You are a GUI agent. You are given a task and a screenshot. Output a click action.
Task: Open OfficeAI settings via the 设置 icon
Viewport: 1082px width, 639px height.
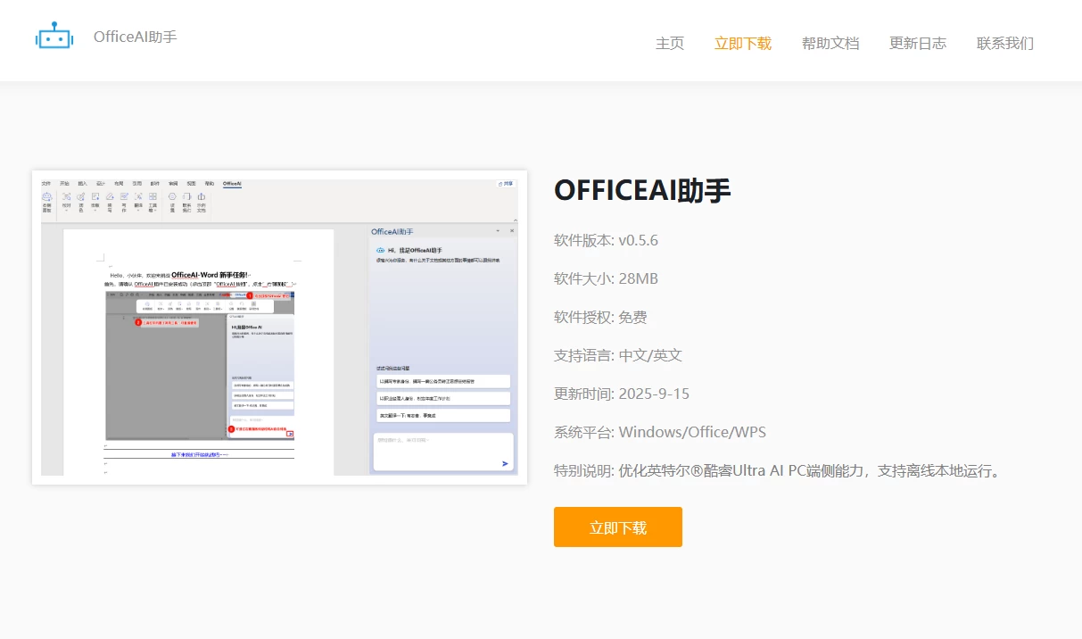click(x=171, y=196)
